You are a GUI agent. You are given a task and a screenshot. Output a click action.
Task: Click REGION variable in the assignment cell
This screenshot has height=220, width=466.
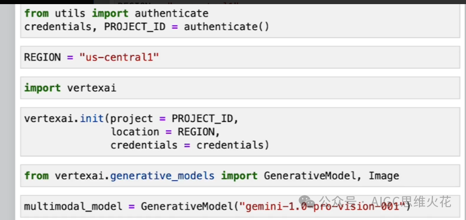click(42, 57)
